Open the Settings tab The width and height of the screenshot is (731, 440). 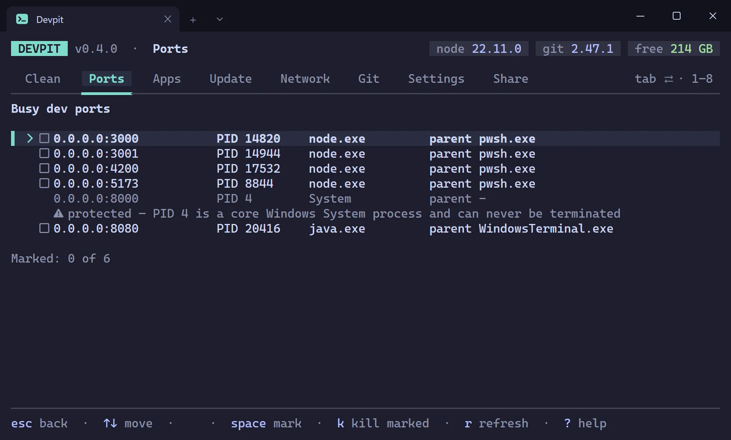point(436,79)
